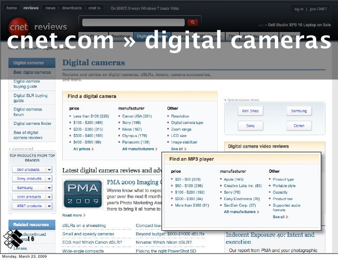The height and width of the screenshot is (260, 338).
Task: Select Apple (143) MP3 manufacturer
Action: (x=234, y=179)
